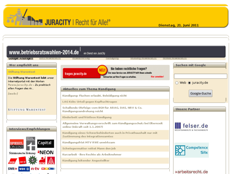Click the Stiftung Warentest square logo
The width and height of the screenshot is (232, 174).
pyautogui.click(x=31, y=143)
